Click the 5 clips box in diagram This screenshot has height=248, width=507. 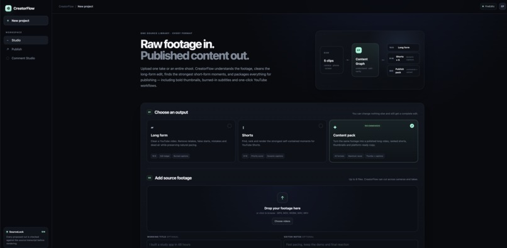pos(331,60)
